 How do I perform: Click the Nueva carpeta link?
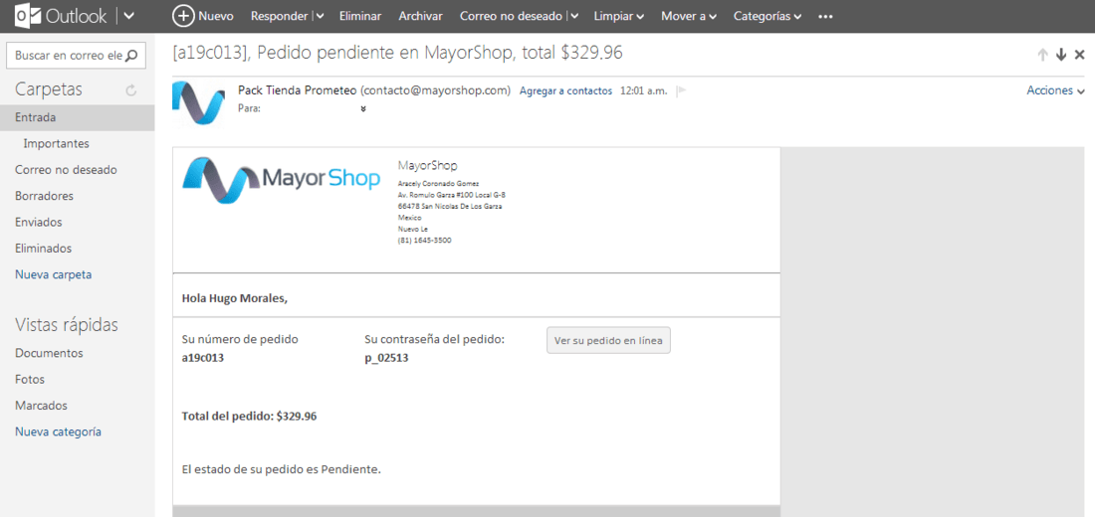click(x=53, y=274)
